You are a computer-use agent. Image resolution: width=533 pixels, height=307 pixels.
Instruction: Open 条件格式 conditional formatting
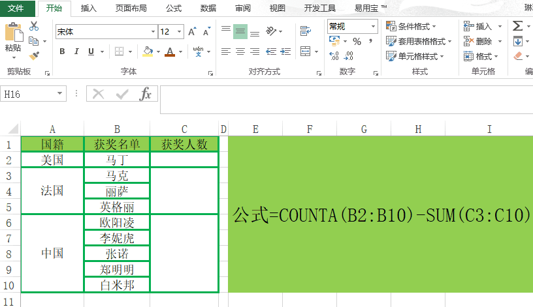pos(411,26)
